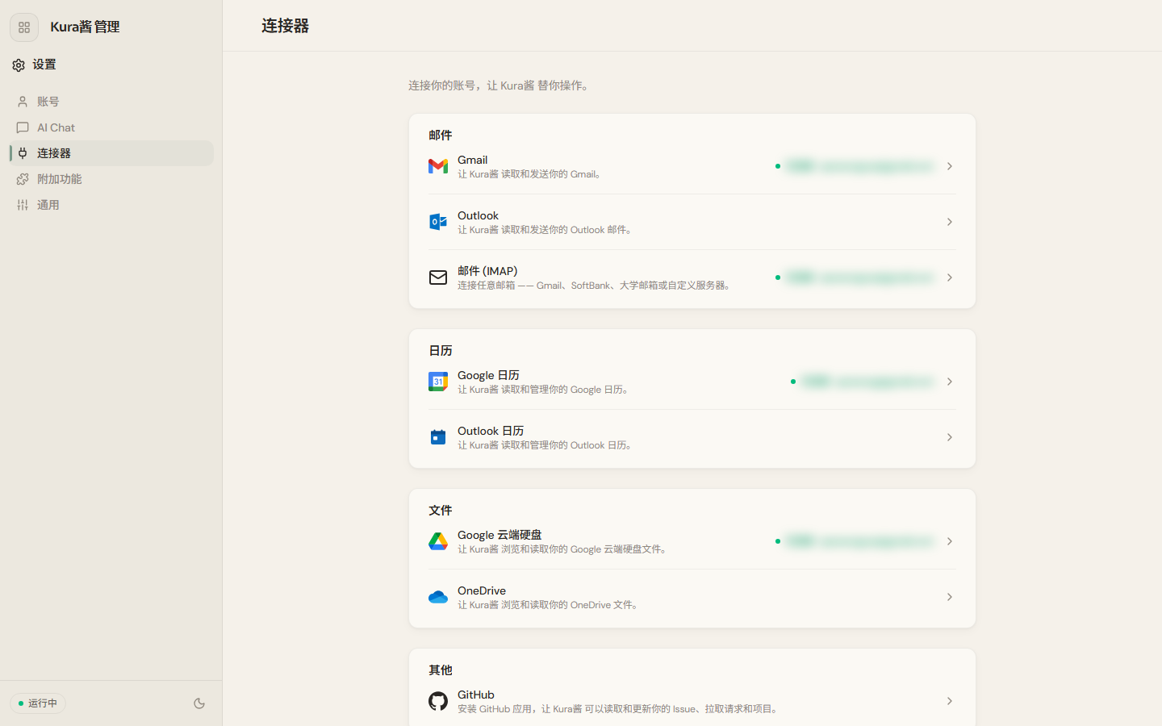Open 账号 settings page
The height and width of the screenshot is (726, 1162).
[111, 102]
